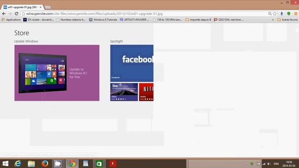
Task: Open the Numbers stations bookmark
Action: [71, 20]
